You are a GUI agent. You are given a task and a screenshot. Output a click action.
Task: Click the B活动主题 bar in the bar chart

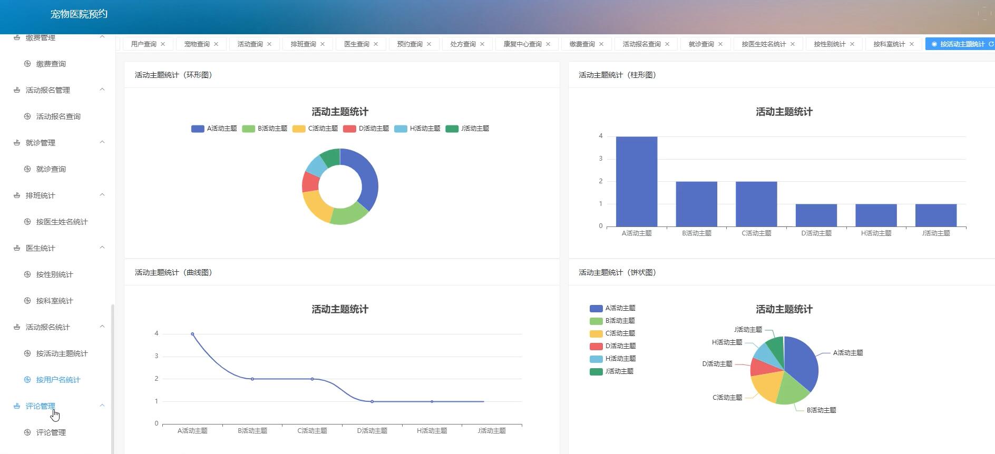696,204
